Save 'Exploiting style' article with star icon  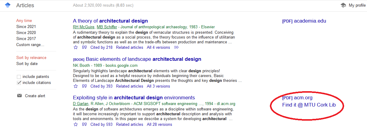click(x=76, y=124)
